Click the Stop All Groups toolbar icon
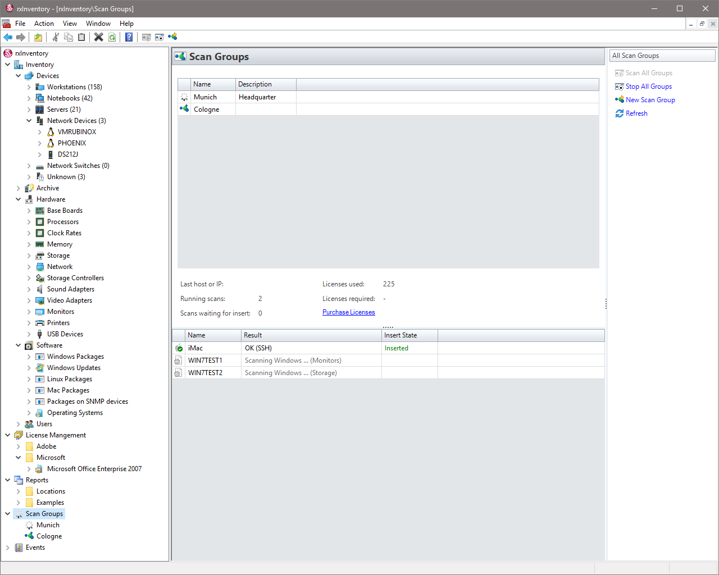The width and height of the screenshot is (719, 575). pos(160,37)
